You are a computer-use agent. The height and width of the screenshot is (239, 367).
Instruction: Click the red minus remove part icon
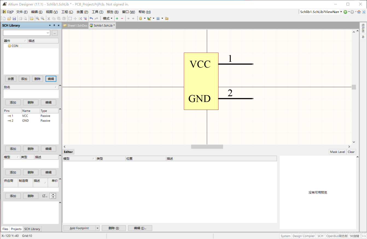[122, 19]
